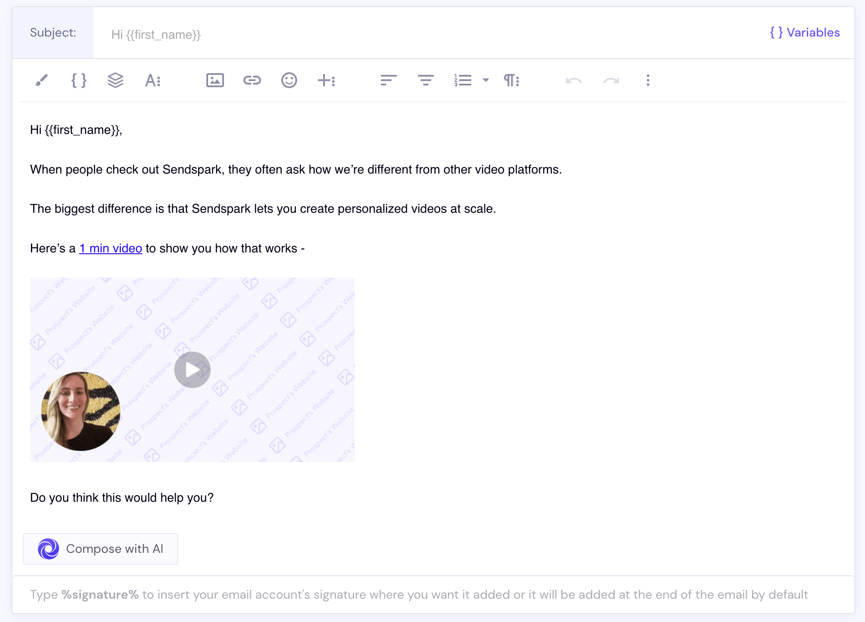Expand the ordered list style dropdown arrow

486,80
